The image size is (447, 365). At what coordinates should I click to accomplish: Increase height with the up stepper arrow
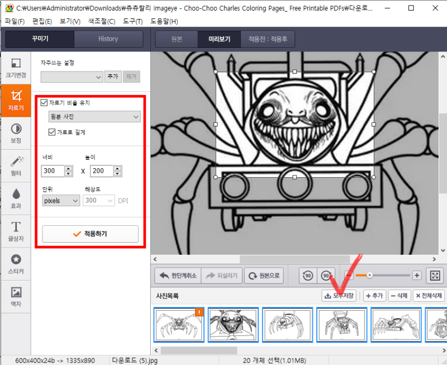tap(117, 168)
